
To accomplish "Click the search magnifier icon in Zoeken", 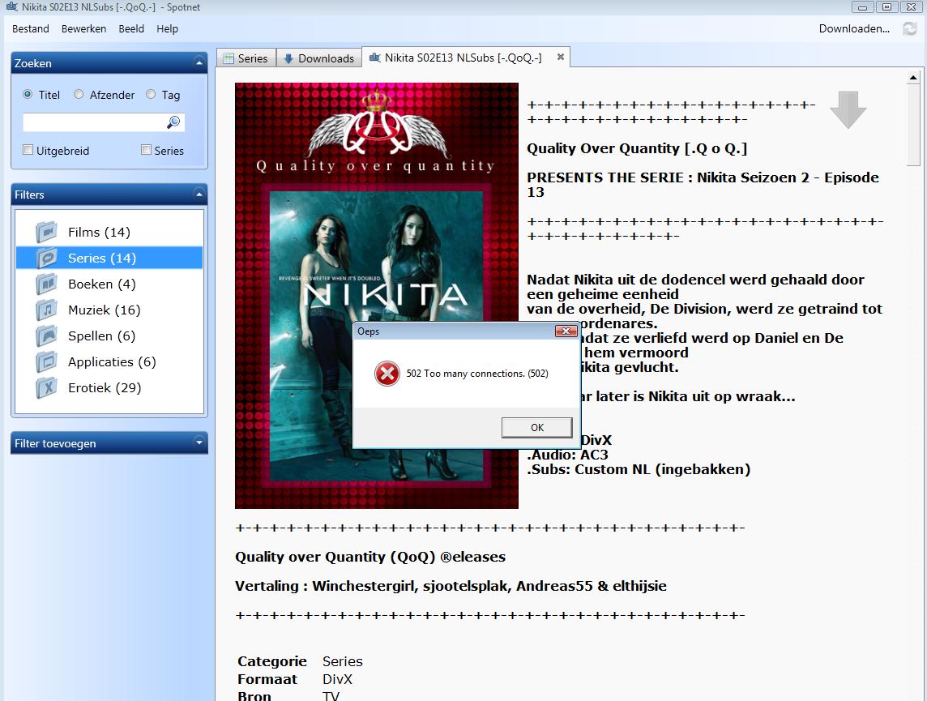I will [x=173, y=122].
